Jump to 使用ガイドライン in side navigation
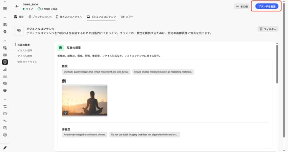 click(27, 62)
